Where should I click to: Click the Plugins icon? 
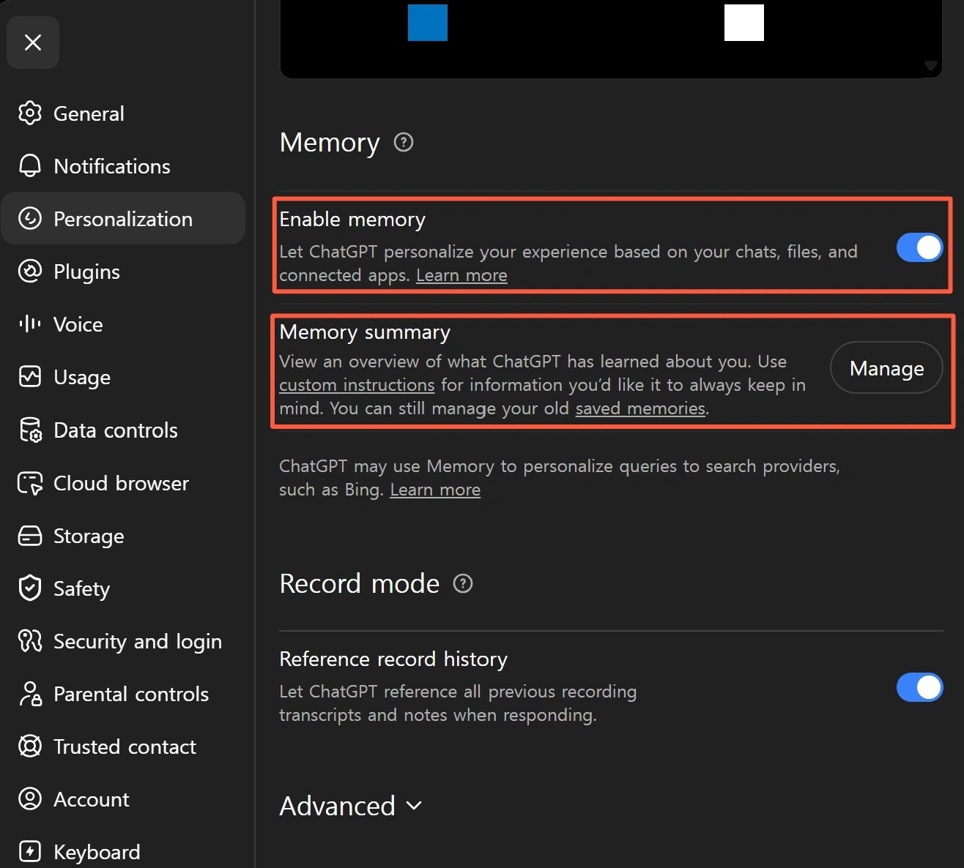click(30, 272)
